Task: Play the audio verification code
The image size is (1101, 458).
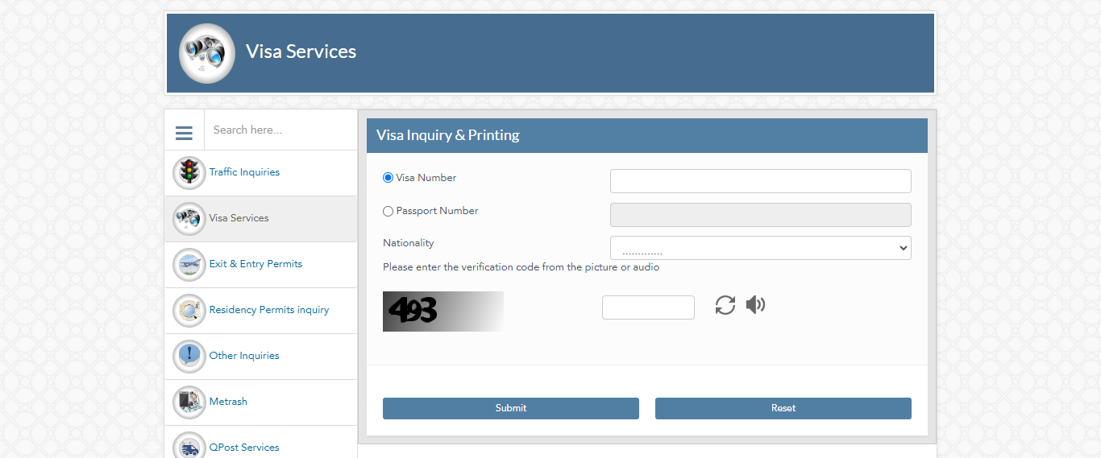Action: coord(755,305)
